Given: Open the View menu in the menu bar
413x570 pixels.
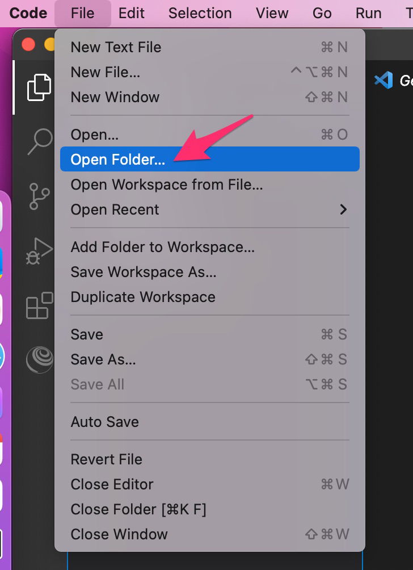Looking at the screenshot, I should point(272,13).
